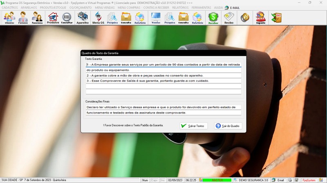Open the AJUDA menu
This screenshot has height=183, width=327.
pos(218,8)
